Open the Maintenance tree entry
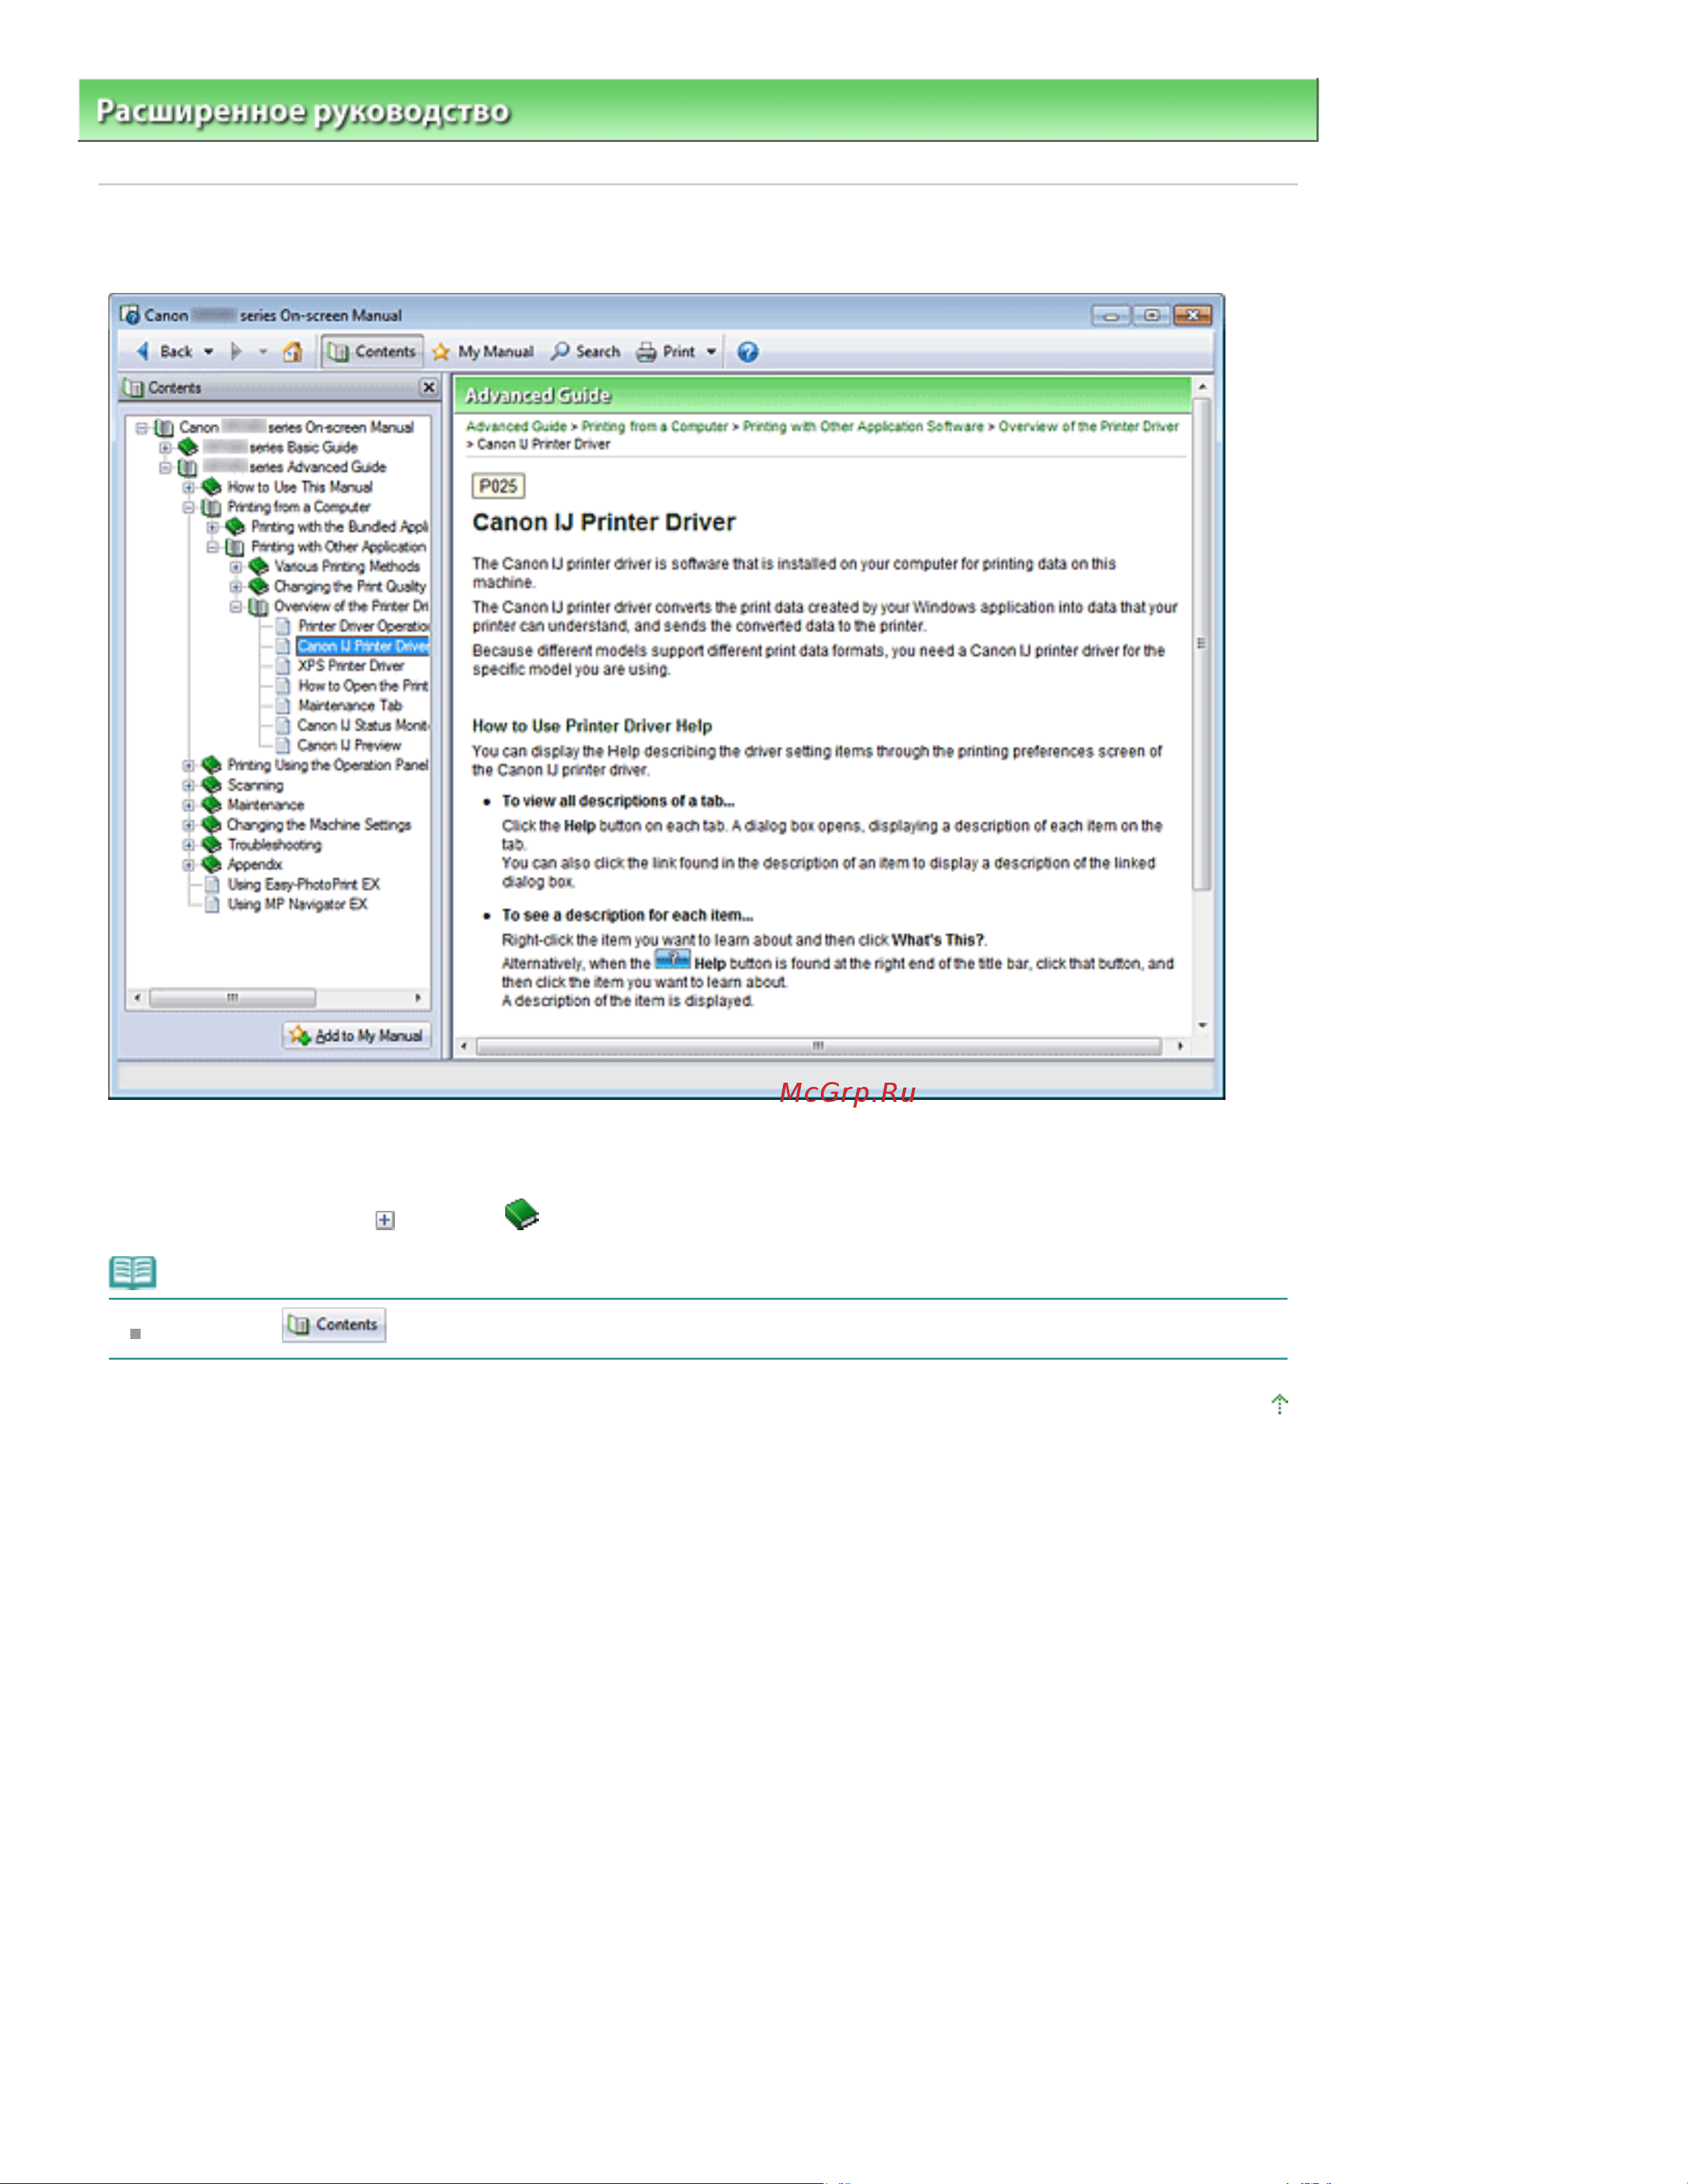 point(266,805)
